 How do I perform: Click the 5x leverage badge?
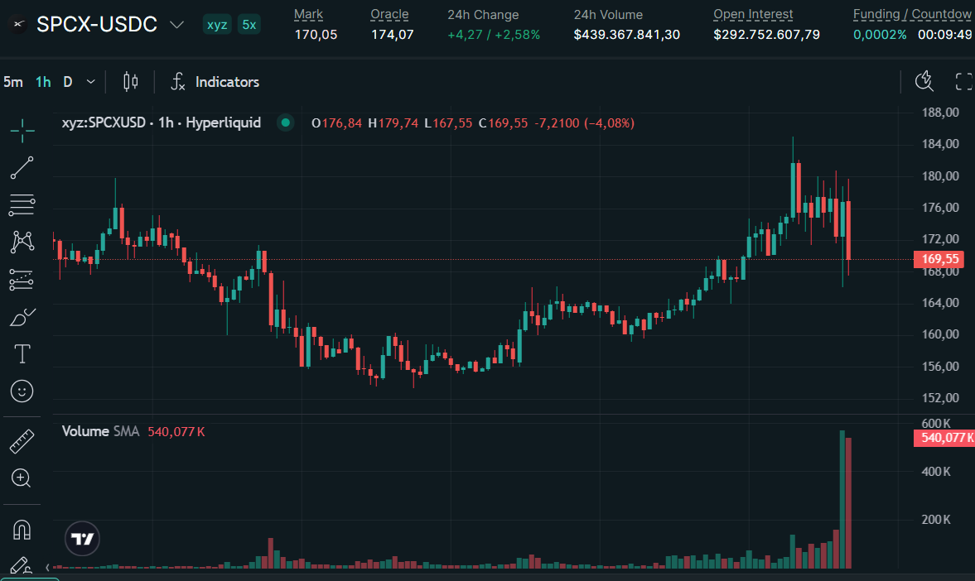249,25
